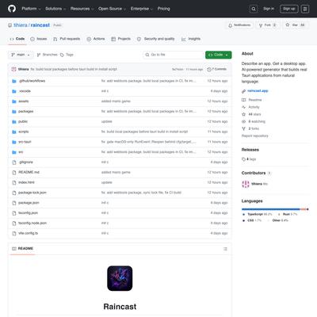Open the tsconfig.json file
317x317 pixels.
click(x=28, y=213)
